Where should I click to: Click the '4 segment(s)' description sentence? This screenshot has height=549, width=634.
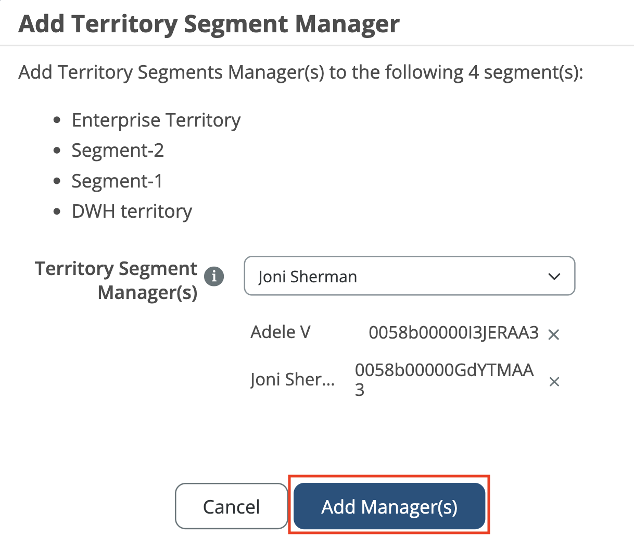coord(301,72)
